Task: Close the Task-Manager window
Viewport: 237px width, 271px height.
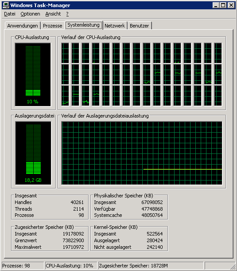Action: 231,5
